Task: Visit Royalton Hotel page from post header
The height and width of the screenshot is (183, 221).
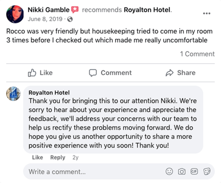Action: (147, 10)
